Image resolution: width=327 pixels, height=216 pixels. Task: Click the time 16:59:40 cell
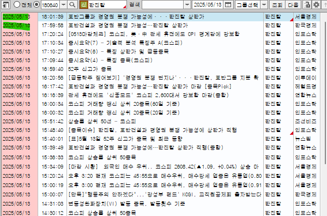point(52,69)
